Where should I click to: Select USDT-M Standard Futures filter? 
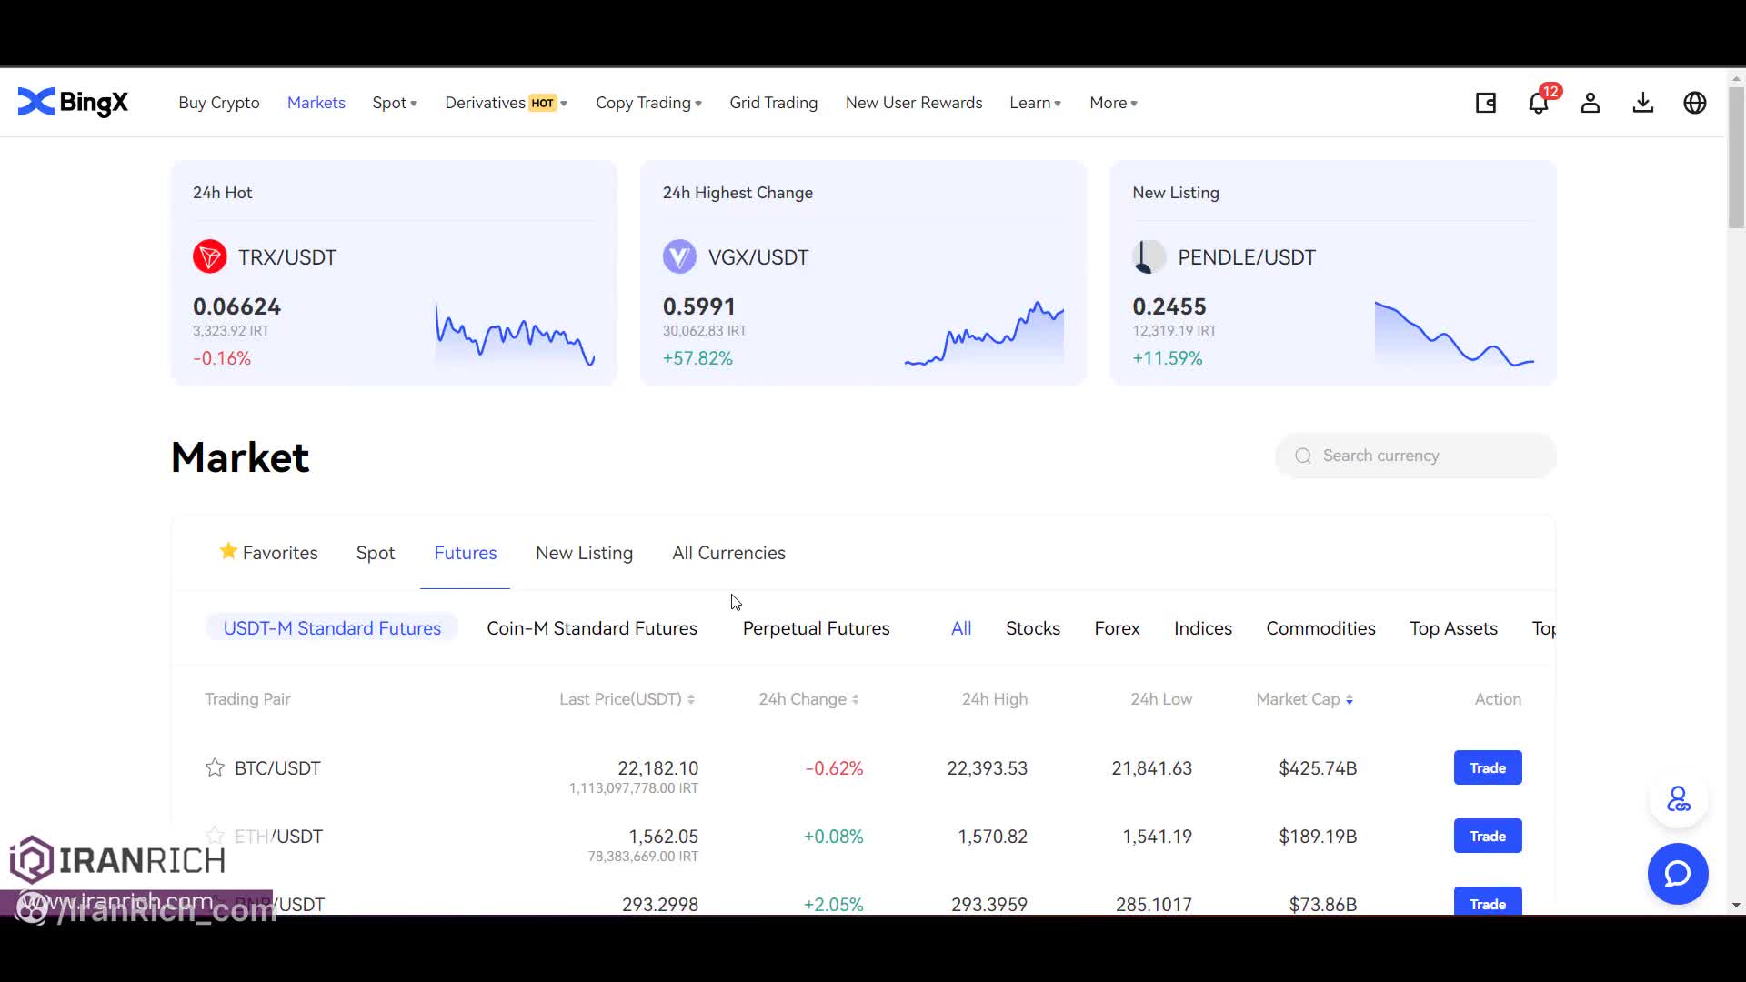[x=332, y=628]
